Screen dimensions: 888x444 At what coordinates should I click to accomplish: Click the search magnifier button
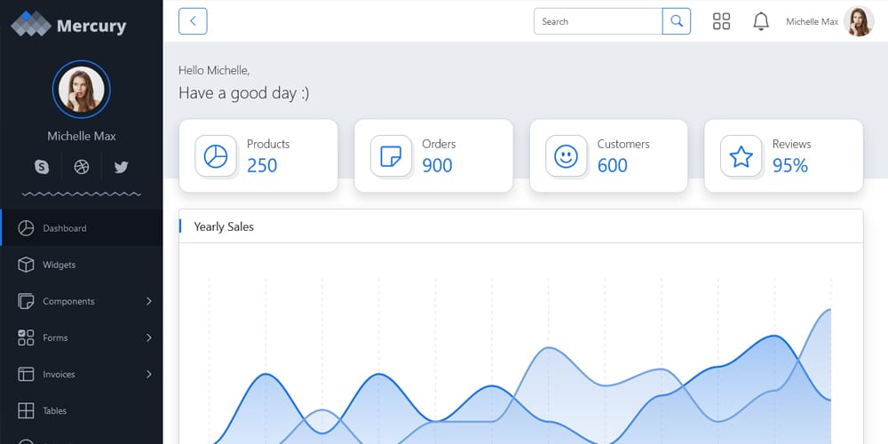point(677,21)
